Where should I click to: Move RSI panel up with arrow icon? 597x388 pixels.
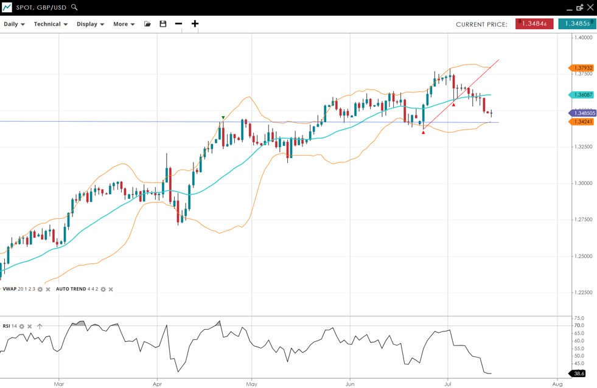point(40,327)
